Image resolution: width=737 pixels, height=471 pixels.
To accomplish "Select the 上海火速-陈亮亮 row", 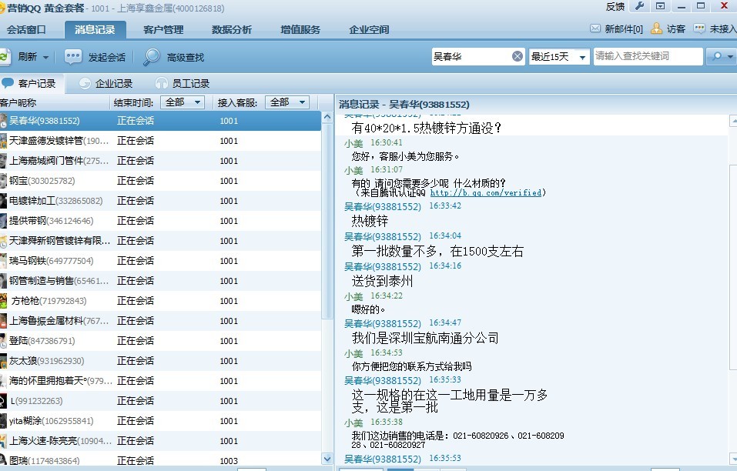I will click(x=160, y=441).
